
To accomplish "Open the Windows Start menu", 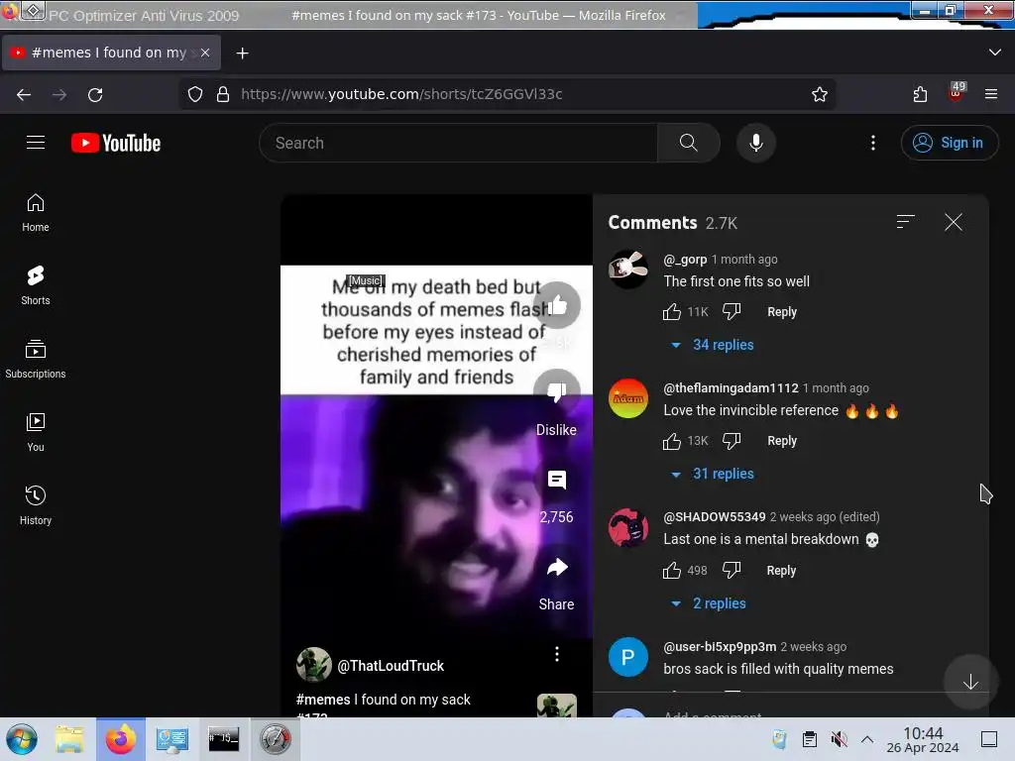I will (22, 739).
